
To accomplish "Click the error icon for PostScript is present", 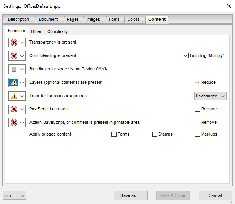I will 14,109.
